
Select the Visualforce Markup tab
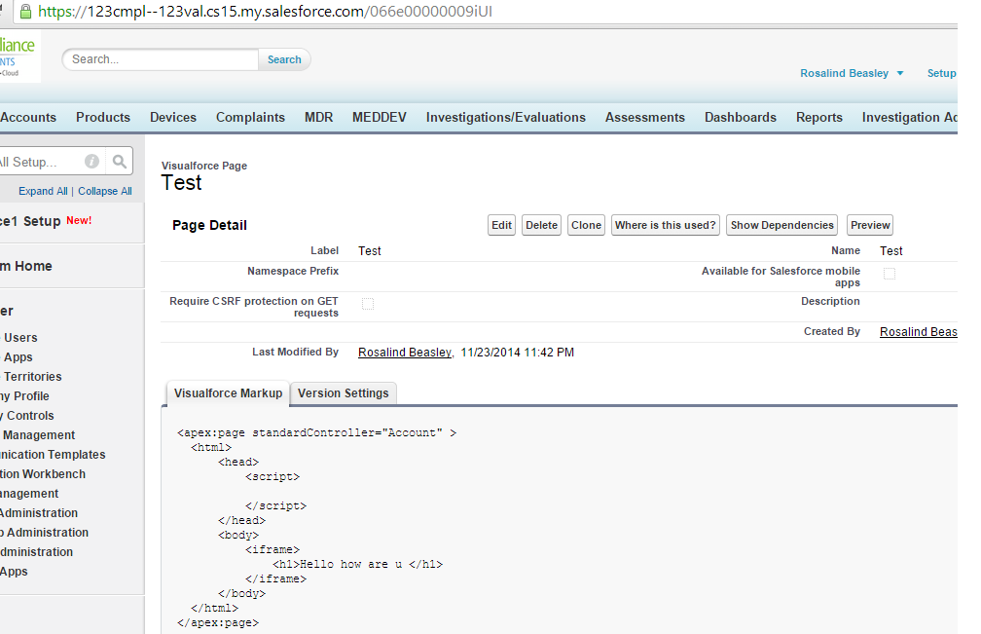tap(228, 393)
